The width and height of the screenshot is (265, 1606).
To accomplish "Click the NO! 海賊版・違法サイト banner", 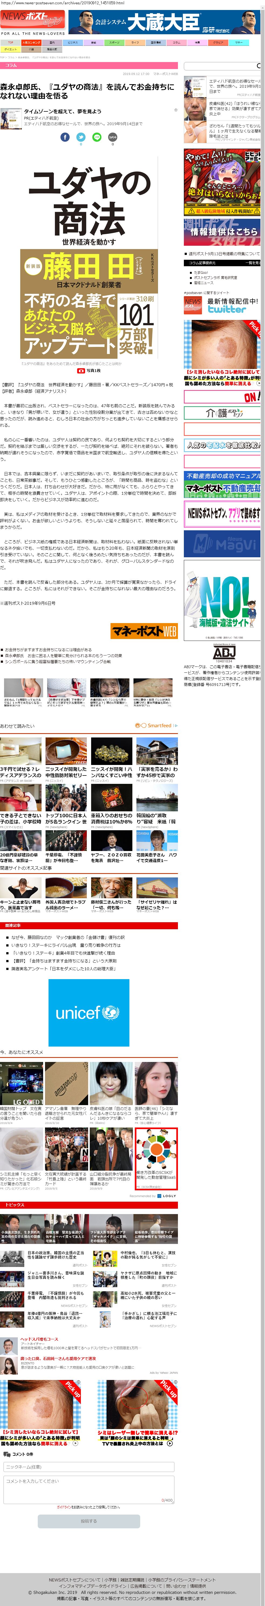I will click(222, 600).
